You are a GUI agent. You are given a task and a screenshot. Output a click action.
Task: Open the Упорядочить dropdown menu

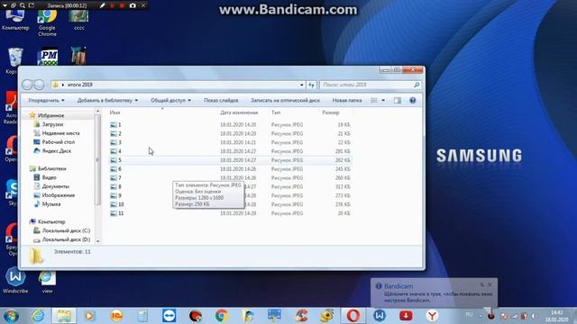pyautogui.click(x=46, y=100)
